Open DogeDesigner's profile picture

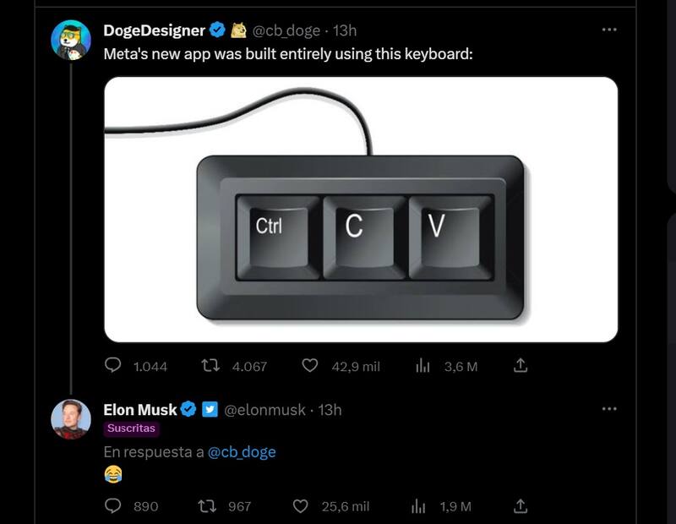click(x=71, y=40)
